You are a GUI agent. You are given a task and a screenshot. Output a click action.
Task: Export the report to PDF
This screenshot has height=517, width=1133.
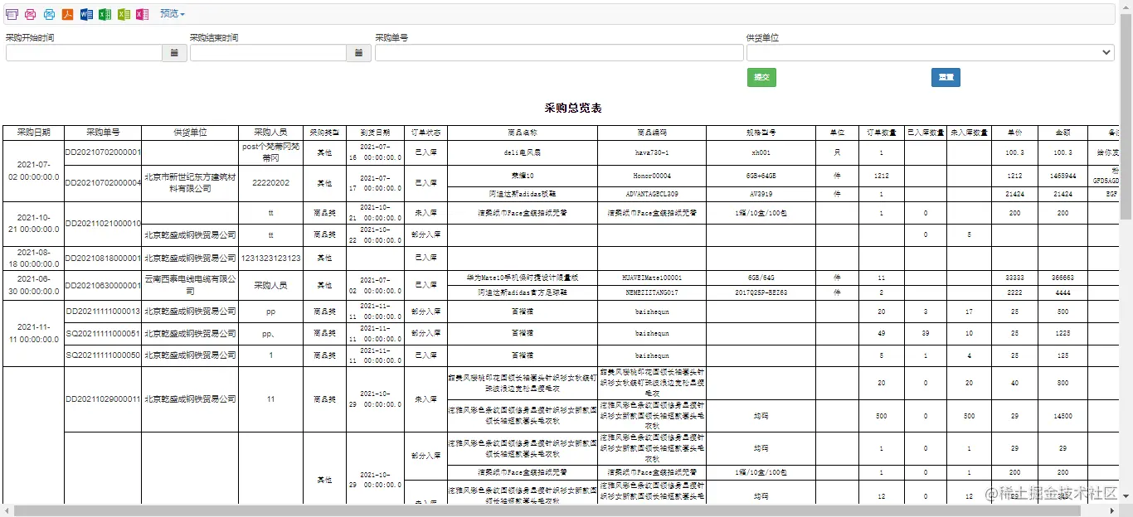[67, 13]
